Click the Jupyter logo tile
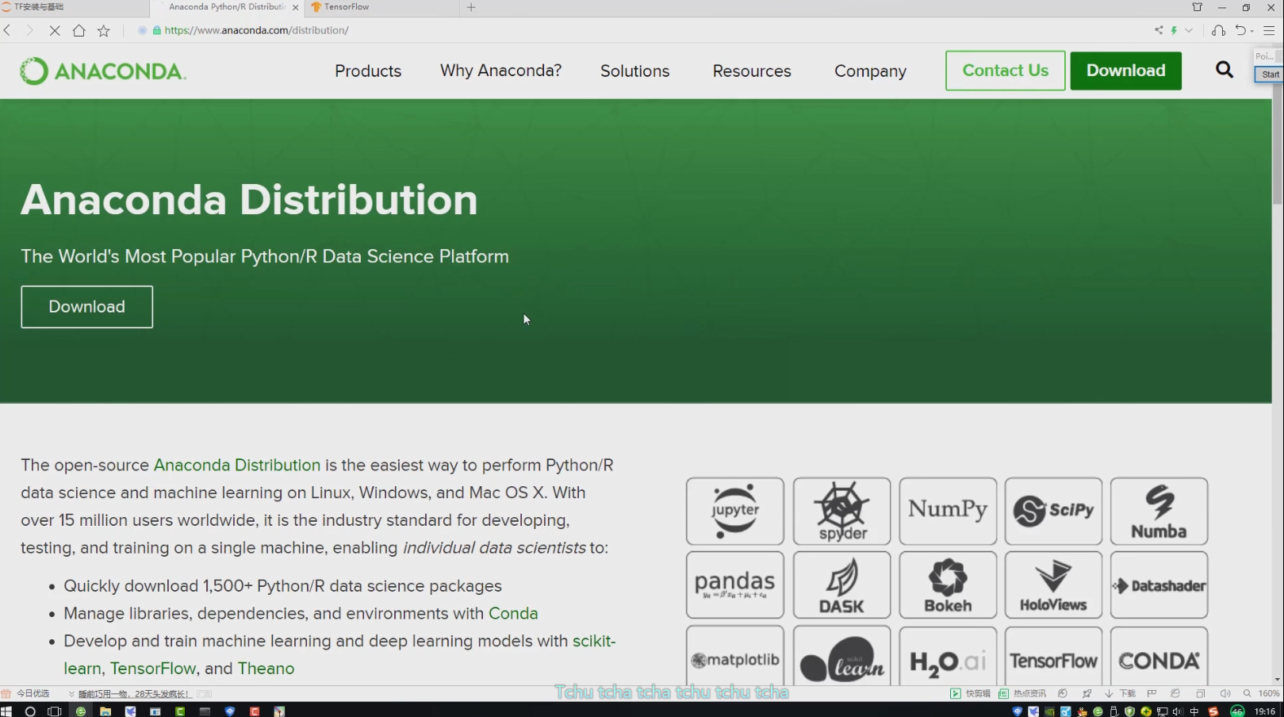This screenshot has width=1284, height=717. point(735,512)
